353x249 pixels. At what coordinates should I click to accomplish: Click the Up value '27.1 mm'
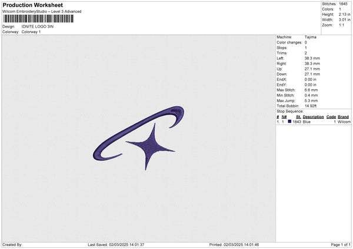click(x=312, y=69)
